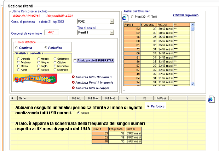Click the Disponibili: 4702 text
219x151 pixels.
coord(60,16)
